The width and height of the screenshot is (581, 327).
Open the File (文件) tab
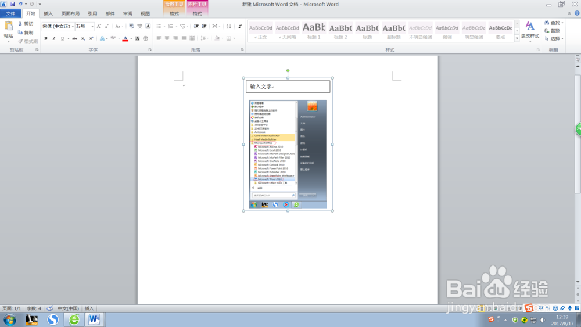click(10, 13)
